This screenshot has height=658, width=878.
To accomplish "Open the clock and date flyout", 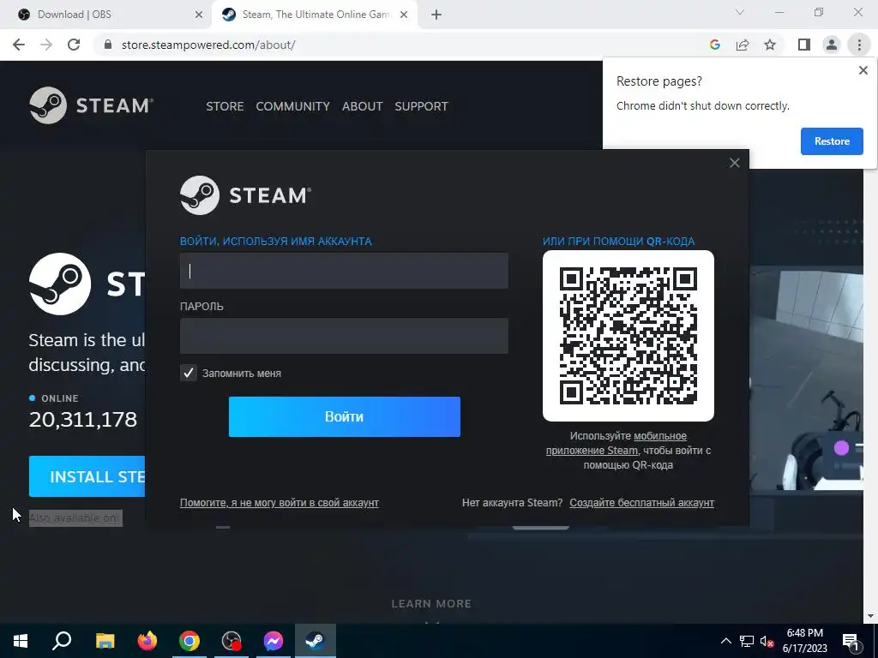I will click(804, 641).
